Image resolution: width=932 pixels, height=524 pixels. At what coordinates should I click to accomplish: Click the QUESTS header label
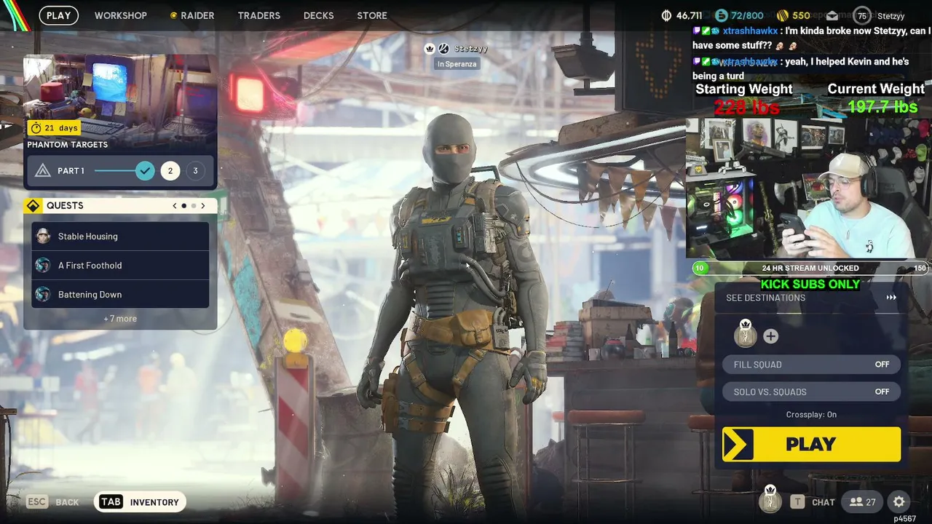[x=65, y=206]
